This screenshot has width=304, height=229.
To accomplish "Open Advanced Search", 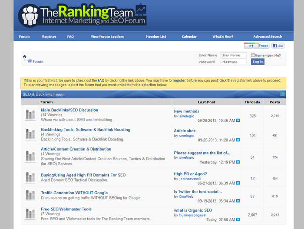I will 268,36.
